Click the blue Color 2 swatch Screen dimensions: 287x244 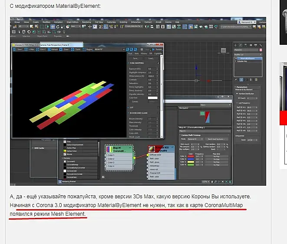tap(191, 159)
